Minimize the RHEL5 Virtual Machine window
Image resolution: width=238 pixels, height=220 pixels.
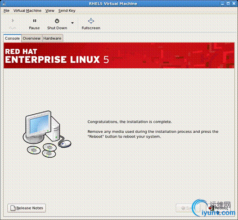coord(222,4)
